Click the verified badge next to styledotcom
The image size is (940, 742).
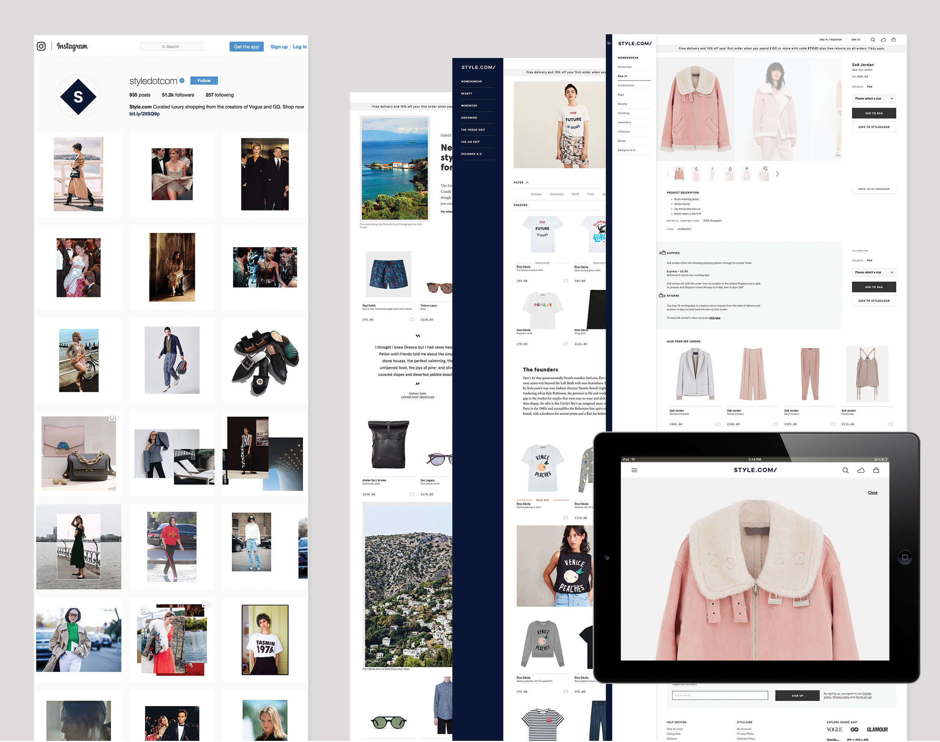coord(182,80)
